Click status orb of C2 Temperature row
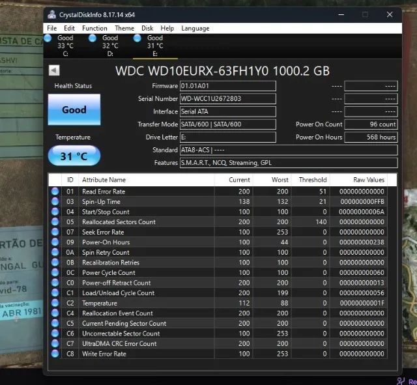This screenshot has width=417, height=385. coord(55,303)
